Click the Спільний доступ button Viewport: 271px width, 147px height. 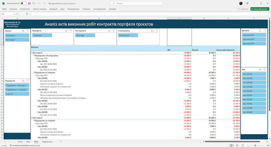[260, 9]
